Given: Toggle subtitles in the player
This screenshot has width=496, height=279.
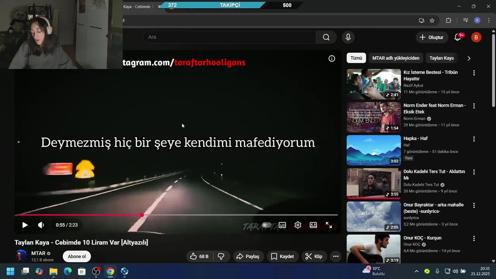Looking at the screenshot, I should (x=282, y=225).
